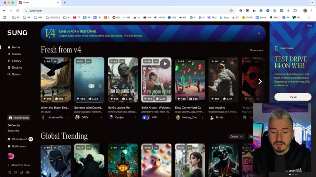Viewport: 316px width, 177px height.
Task: Open Suno's Discord icon
Action: click(28, 173)
